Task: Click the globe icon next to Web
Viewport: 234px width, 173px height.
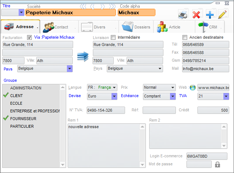Action: pos(193,88)
